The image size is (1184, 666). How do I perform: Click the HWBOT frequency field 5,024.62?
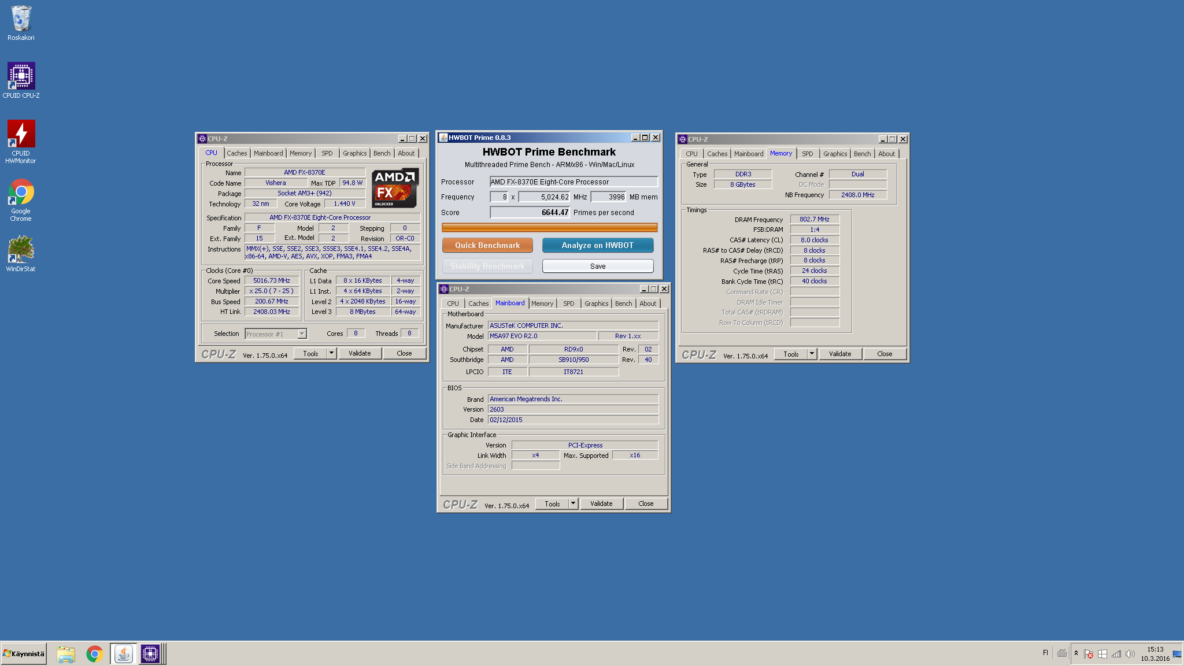545,197
